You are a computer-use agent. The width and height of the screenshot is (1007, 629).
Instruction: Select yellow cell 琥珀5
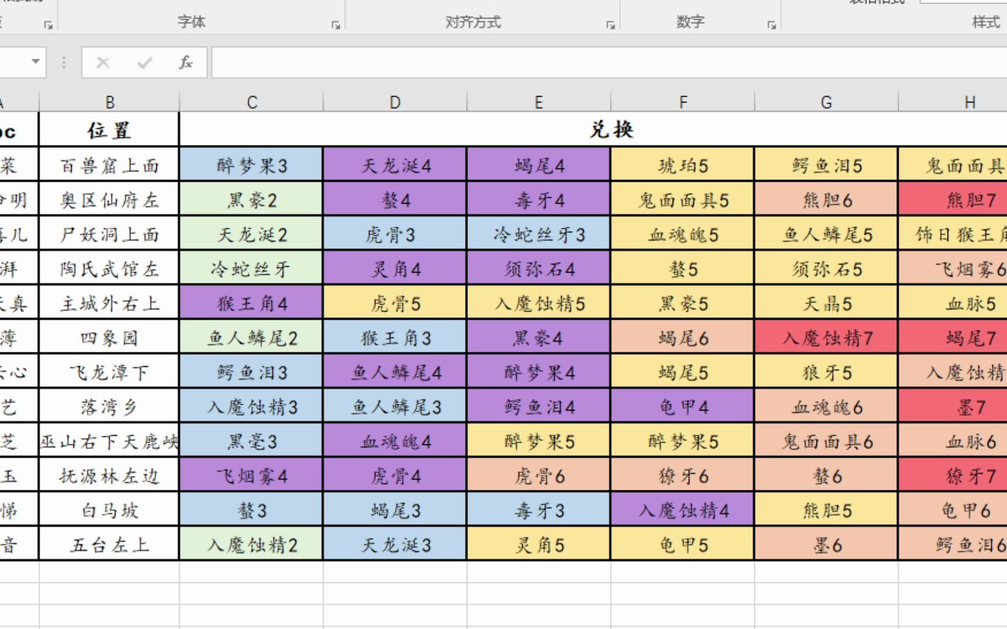(683, 165)
